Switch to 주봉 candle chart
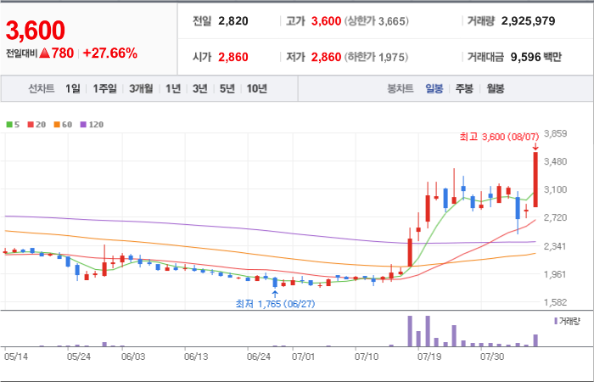 (464, 88)
